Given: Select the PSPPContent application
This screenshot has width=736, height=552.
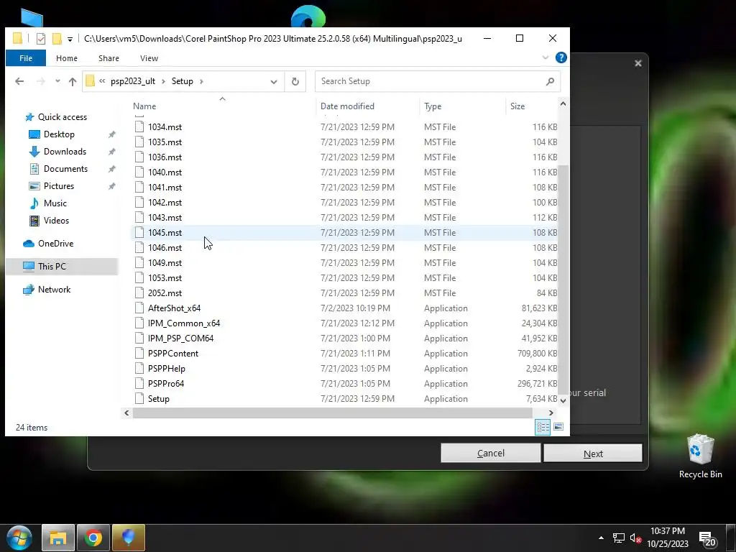Looking at the screenshot, I should 172,354.
